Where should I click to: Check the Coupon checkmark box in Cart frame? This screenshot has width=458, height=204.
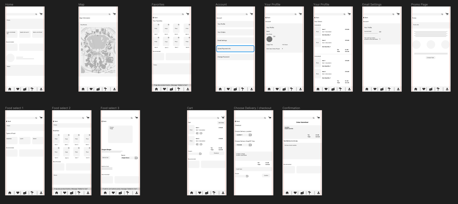tap(200, 154)
